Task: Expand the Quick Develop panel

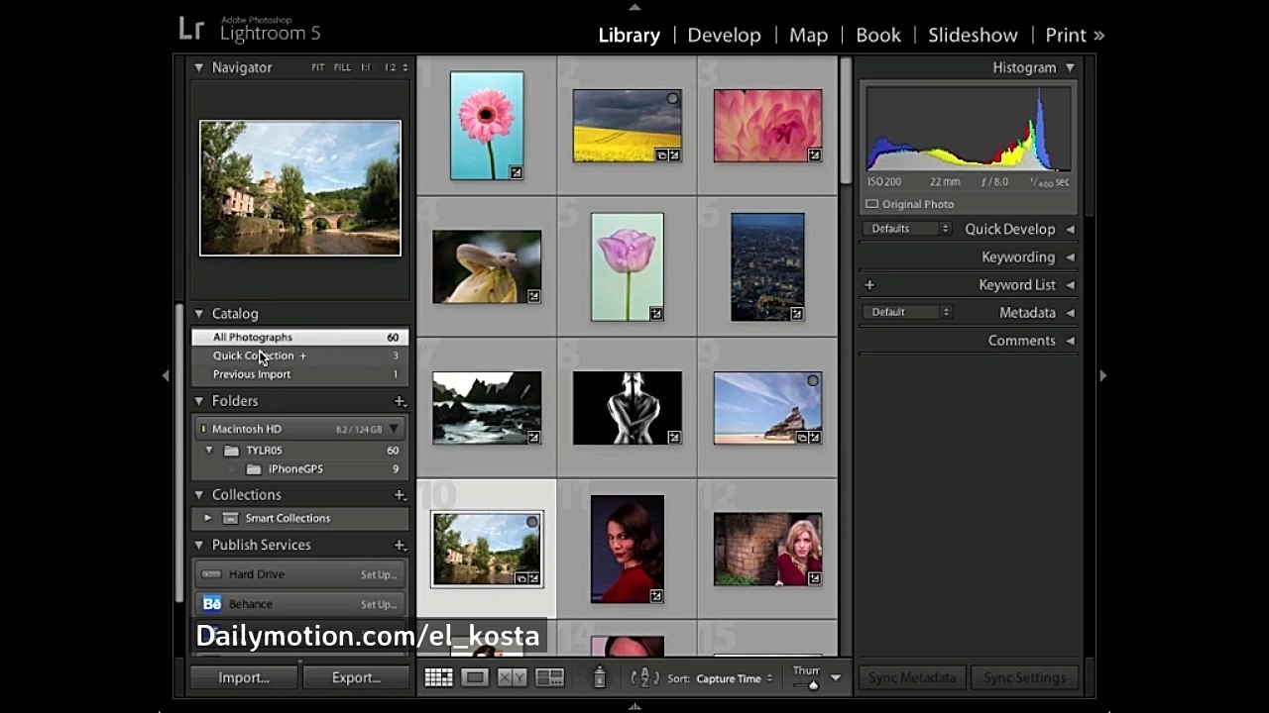Action: [x=1070, y=229]
